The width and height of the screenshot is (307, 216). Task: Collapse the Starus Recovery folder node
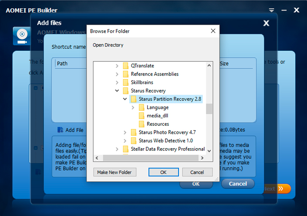pyautogui.click(x=117, y=91)
